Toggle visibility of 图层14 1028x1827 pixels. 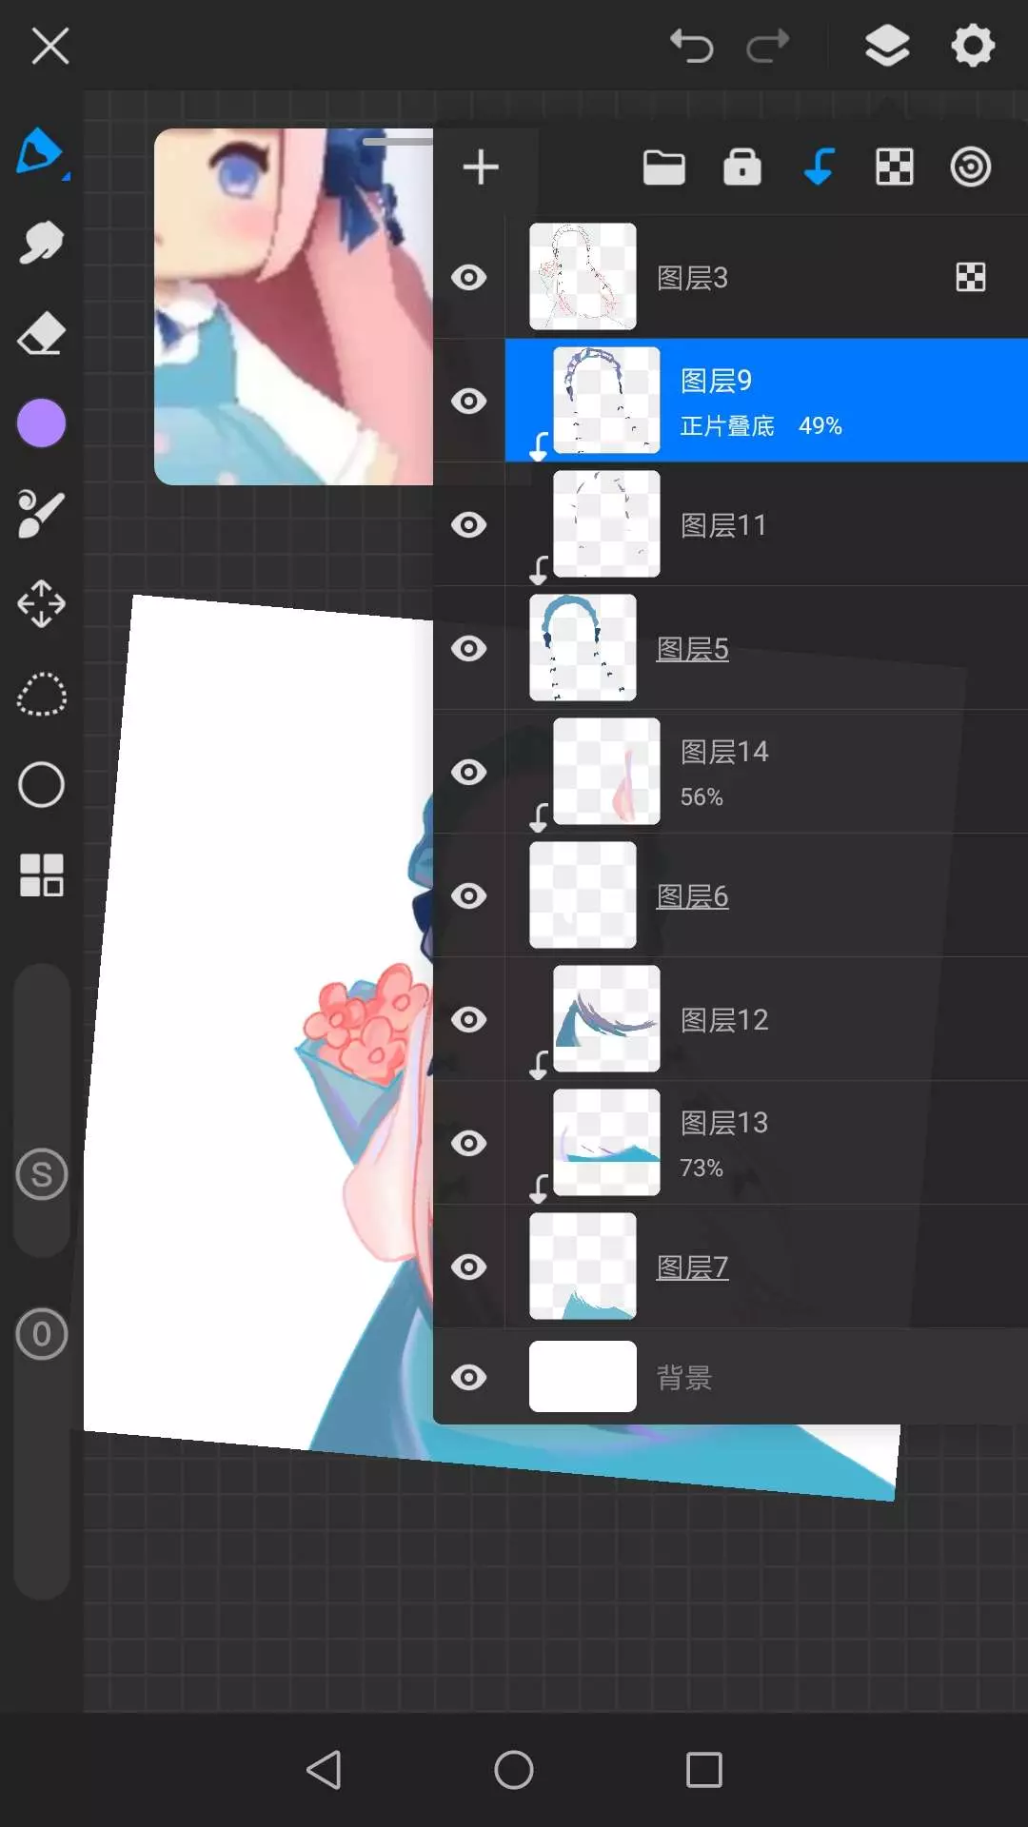tap(468, 772)
